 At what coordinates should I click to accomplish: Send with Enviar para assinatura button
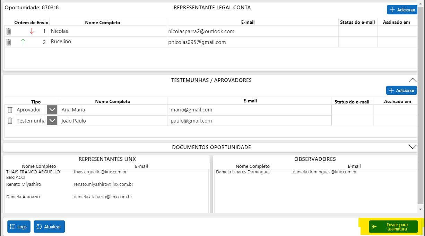click(x=393, y=227)
